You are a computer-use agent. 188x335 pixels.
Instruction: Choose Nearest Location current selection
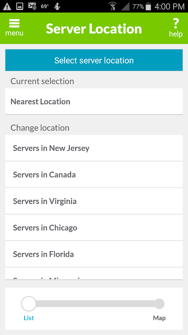[x=94, y=101]
